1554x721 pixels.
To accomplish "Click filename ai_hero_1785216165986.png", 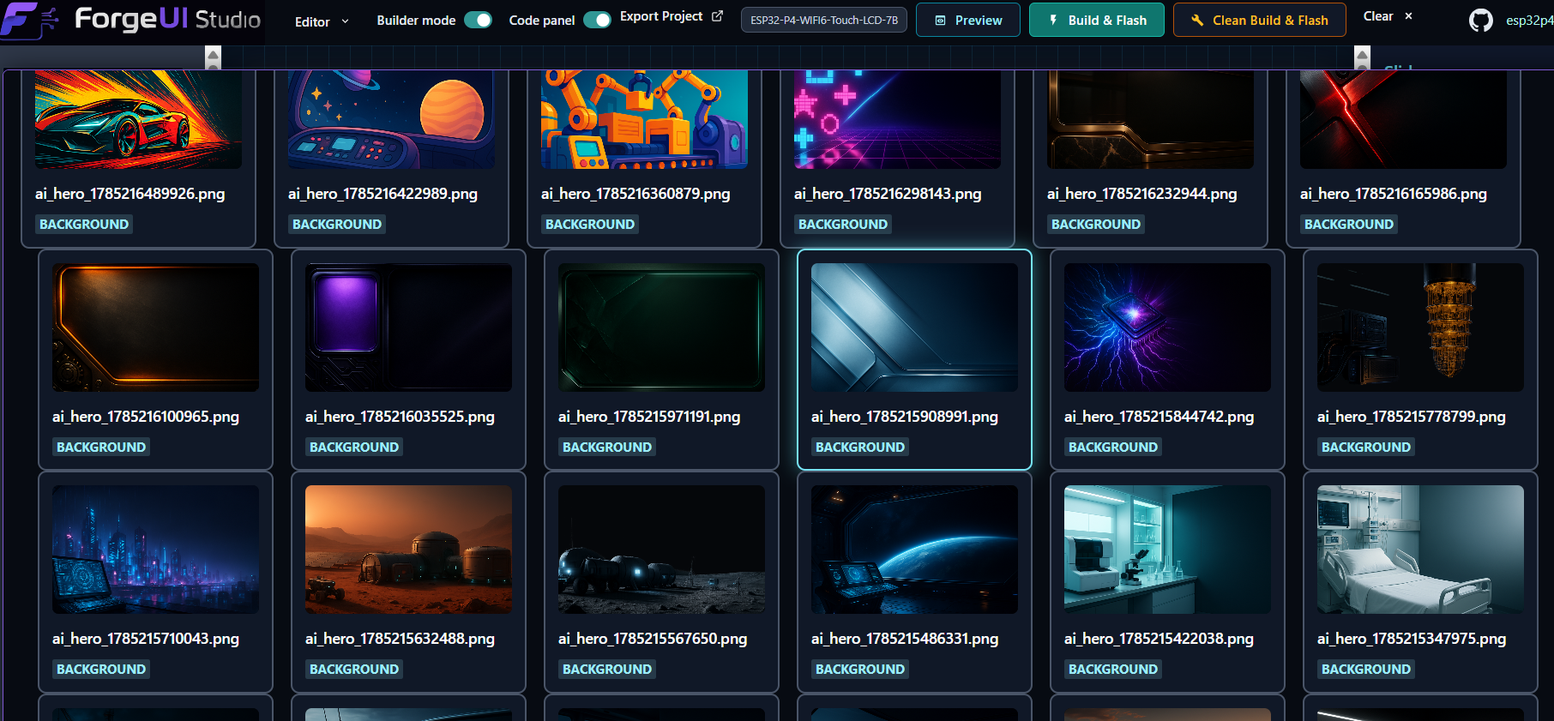I will 1394,194.
